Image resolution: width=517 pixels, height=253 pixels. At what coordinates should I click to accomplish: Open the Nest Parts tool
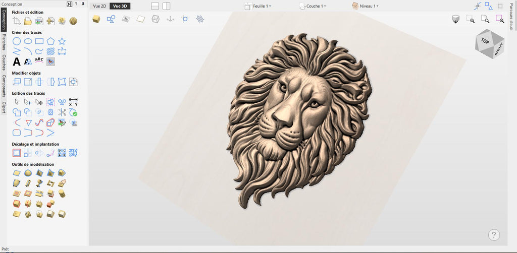(x=73, y=153)
